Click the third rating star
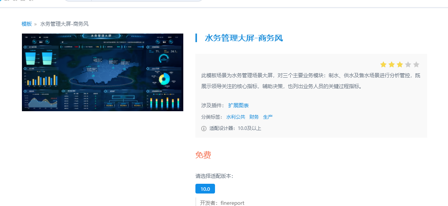Screen dimensions: 448x206 click(x=400, y=65)
